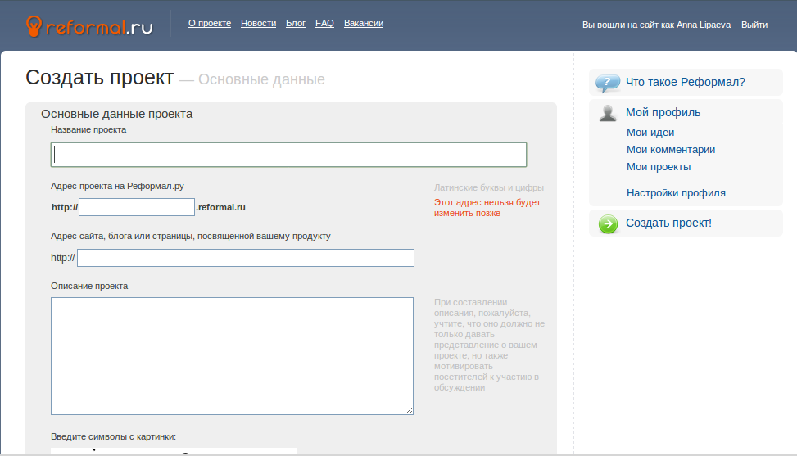The width and height of the screenshot is (797, 456).
Task: Open the О проекте menu link
Action: (x=210, y=24)
